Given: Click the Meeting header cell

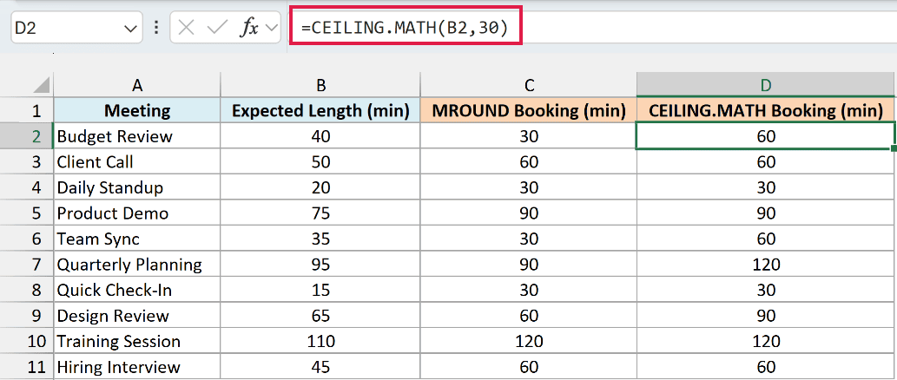Looking at the screenshot, I should (x=136, y=110).
